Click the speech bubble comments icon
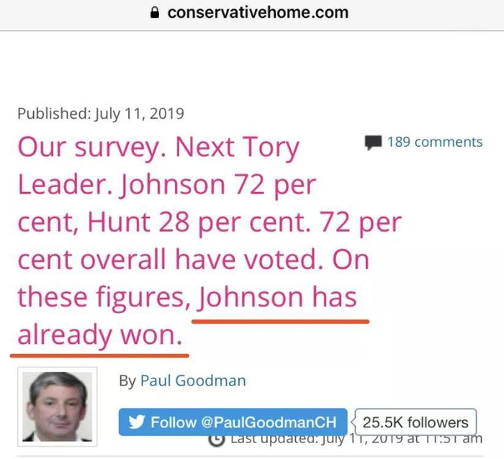This screenshot has height=459, width=504. point(373,142)
